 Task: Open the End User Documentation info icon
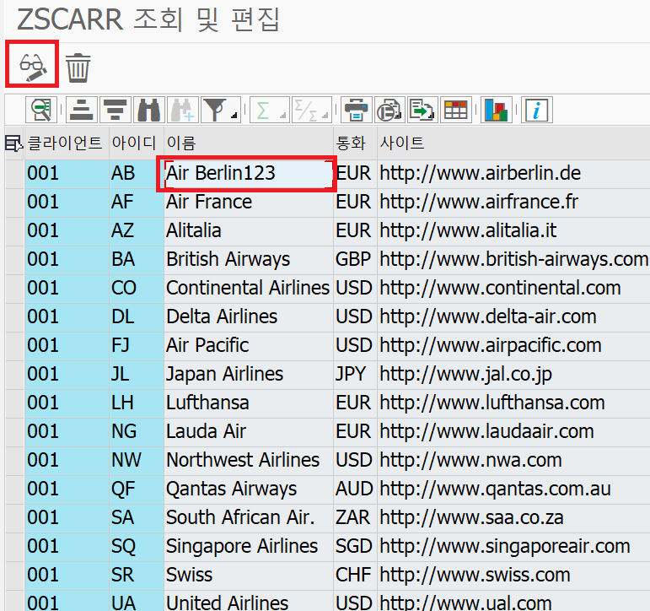537,110
